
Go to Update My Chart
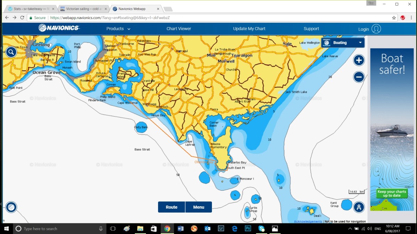point(249,29)
